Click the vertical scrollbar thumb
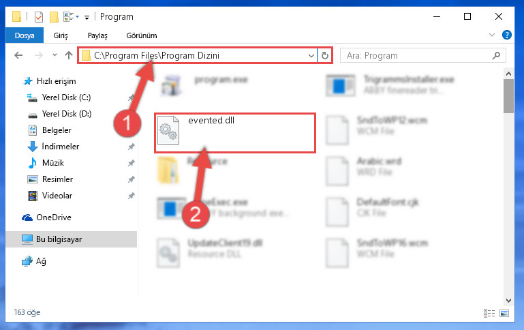Image resolution: width=524 pixels, height=330 pixels. pos(508,96)
